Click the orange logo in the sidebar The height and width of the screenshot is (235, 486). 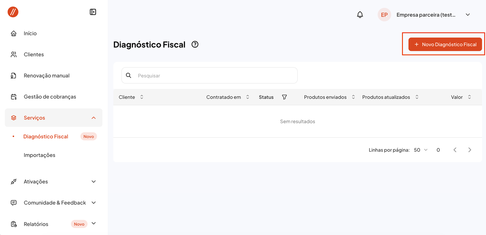(x=13, y=12)
